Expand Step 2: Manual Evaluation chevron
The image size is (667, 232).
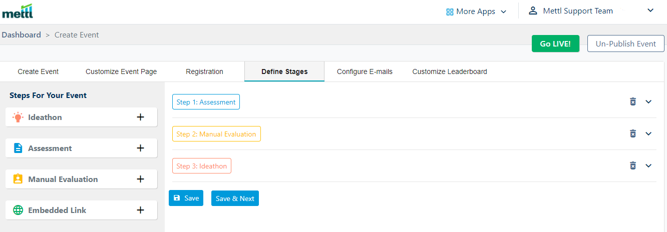point(648,133)
